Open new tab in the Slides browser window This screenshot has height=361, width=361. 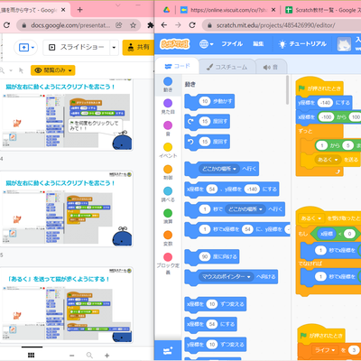point(79,10)
